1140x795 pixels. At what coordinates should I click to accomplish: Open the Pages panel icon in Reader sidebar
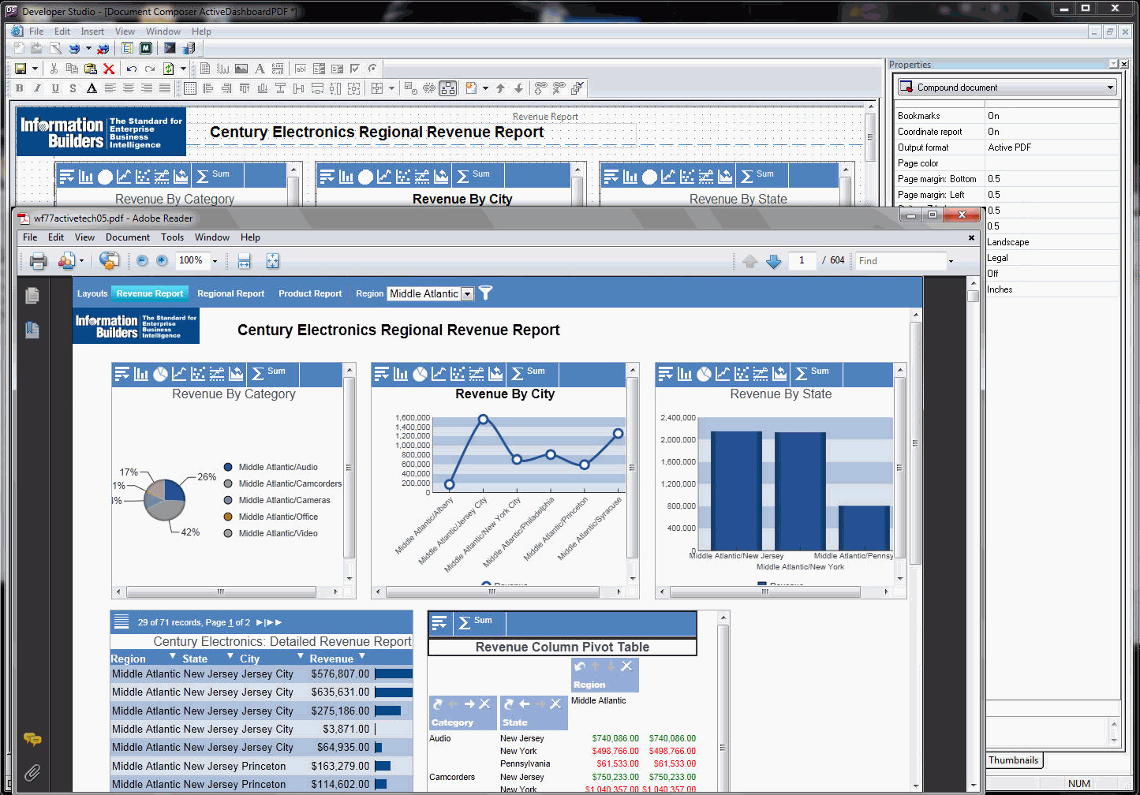tap(32, 296)
